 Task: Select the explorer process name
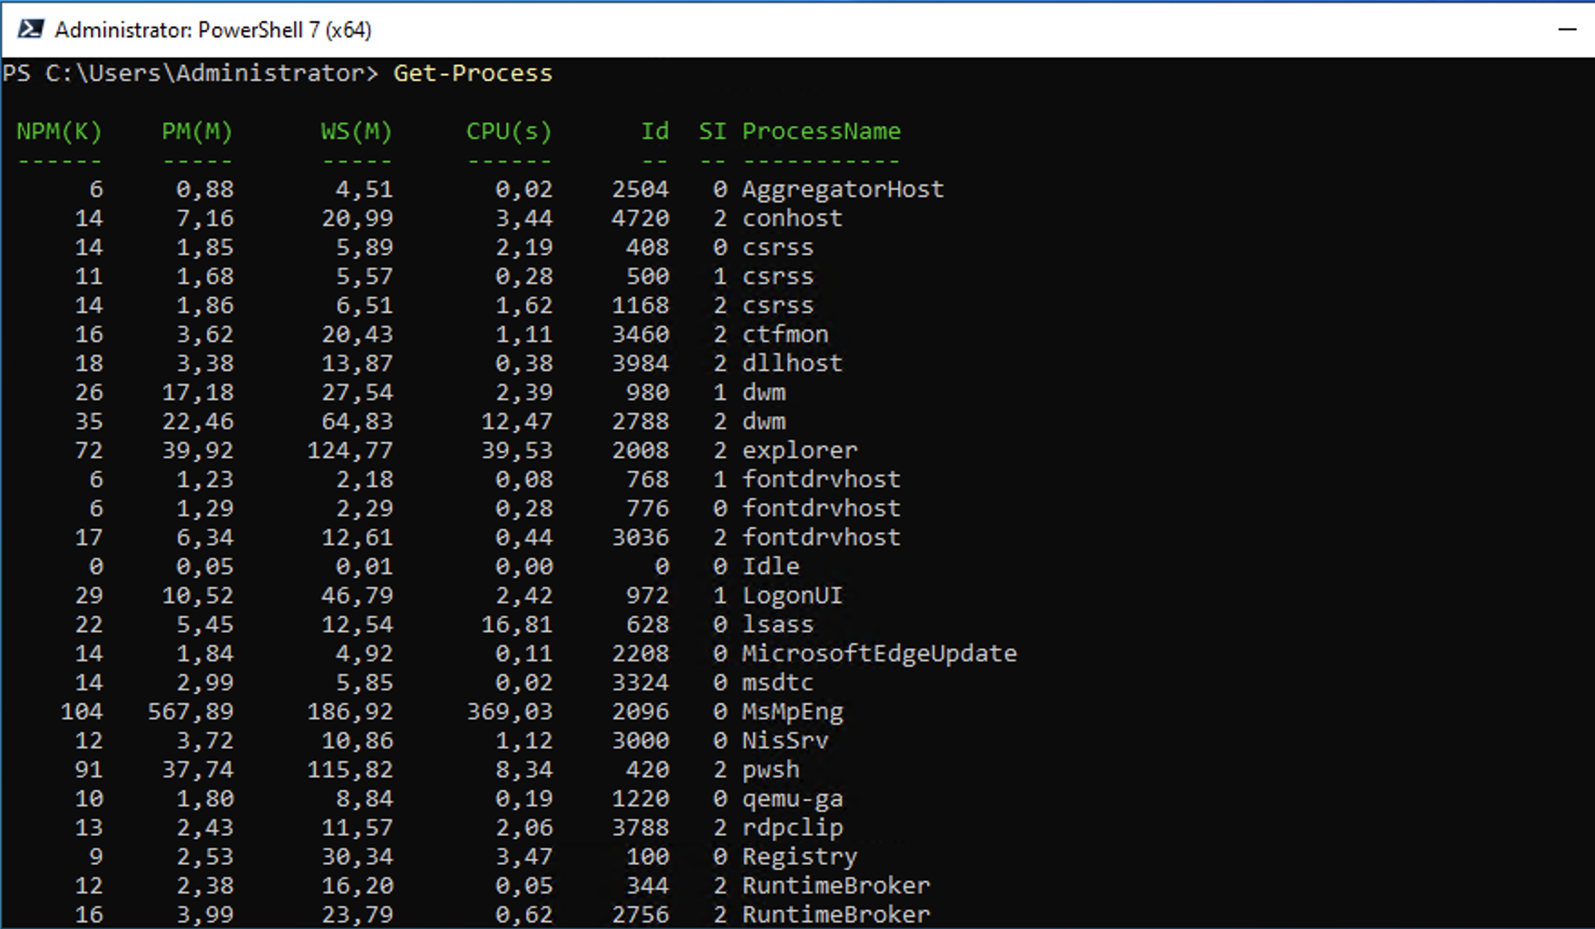coord(799,451)
